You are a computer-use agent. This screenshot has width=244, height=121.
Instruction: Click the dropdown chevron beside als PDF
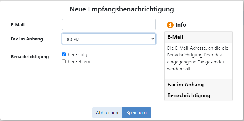coord(153,39)
